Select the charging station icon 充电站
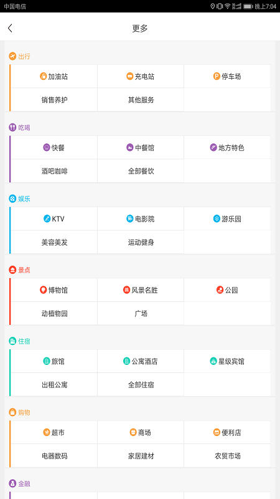This screenshot has height=499, width=280. coord(130,76)
